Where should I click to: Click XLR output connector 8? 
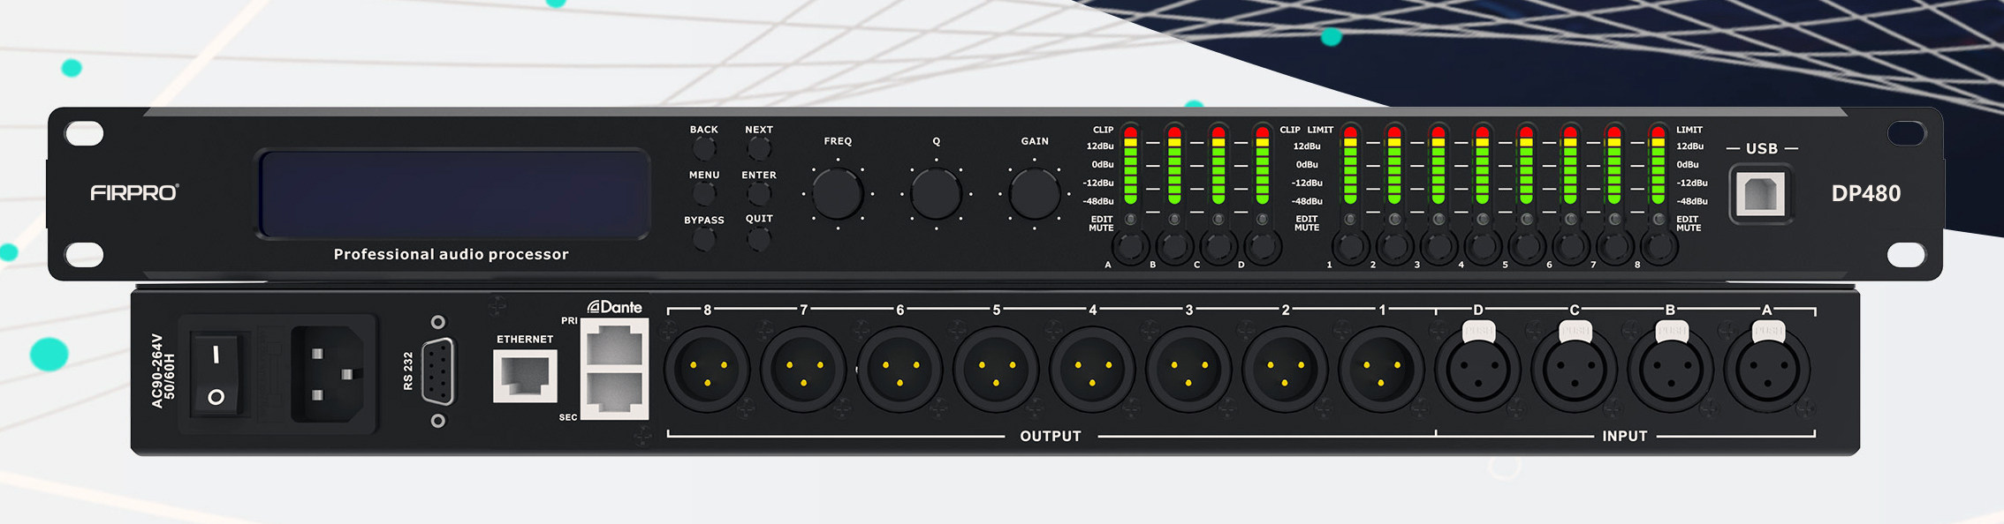(x=707, y=370)
